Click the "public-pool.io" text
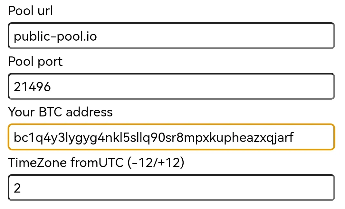This screenshot has height=209, width=345. pos(55,36)
